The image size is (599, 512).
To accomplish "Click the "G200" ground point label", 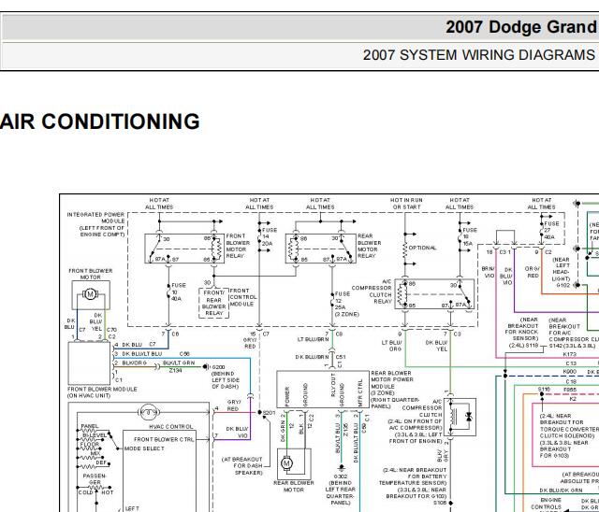I will pyautogui.click(x=218, y=367).
